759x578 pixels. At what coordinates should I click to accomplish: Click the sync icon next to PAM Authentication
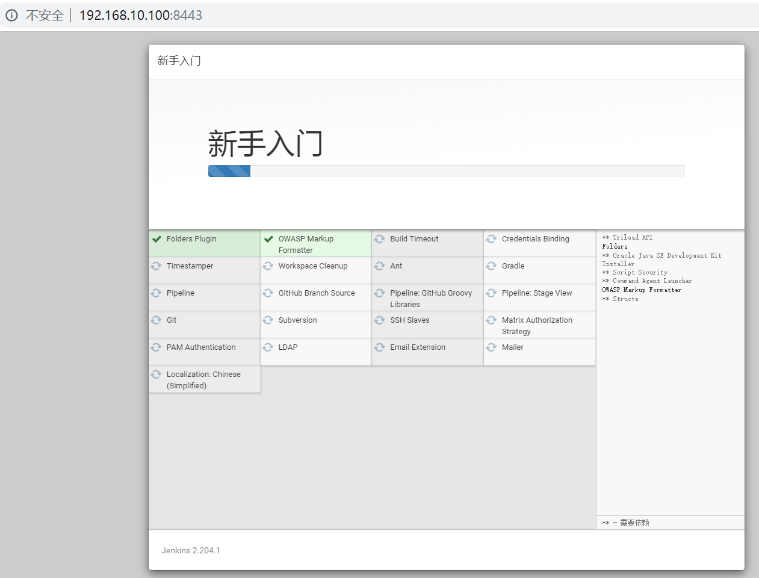tap(156, 347)
